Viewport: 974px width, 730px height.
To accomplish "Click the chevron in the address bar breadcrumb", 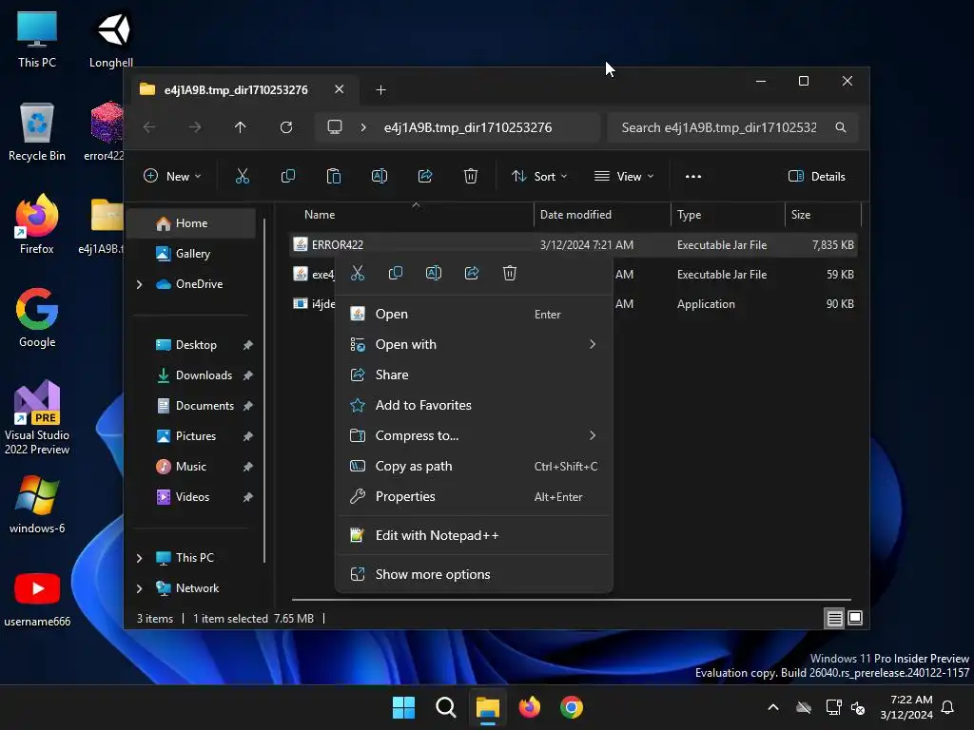I will pyautogui.click(x=363, y=127).
